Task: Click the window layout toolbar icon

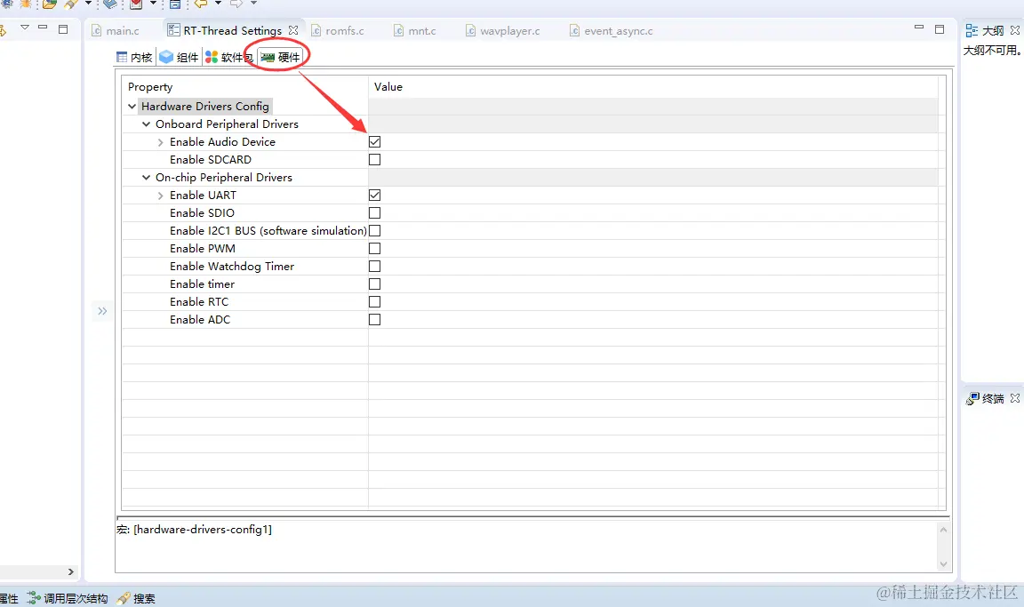Action: click(x=175, y=4)
